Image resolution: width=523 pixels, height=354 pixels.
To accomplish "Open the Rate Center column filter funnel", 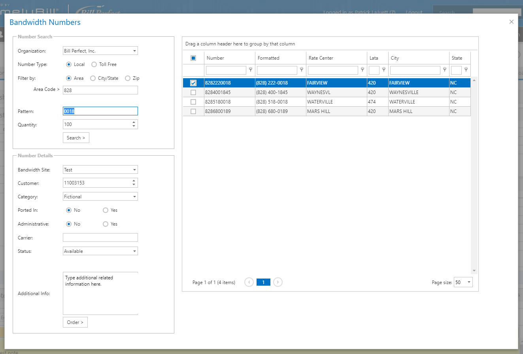I will (x=363, y=70).
